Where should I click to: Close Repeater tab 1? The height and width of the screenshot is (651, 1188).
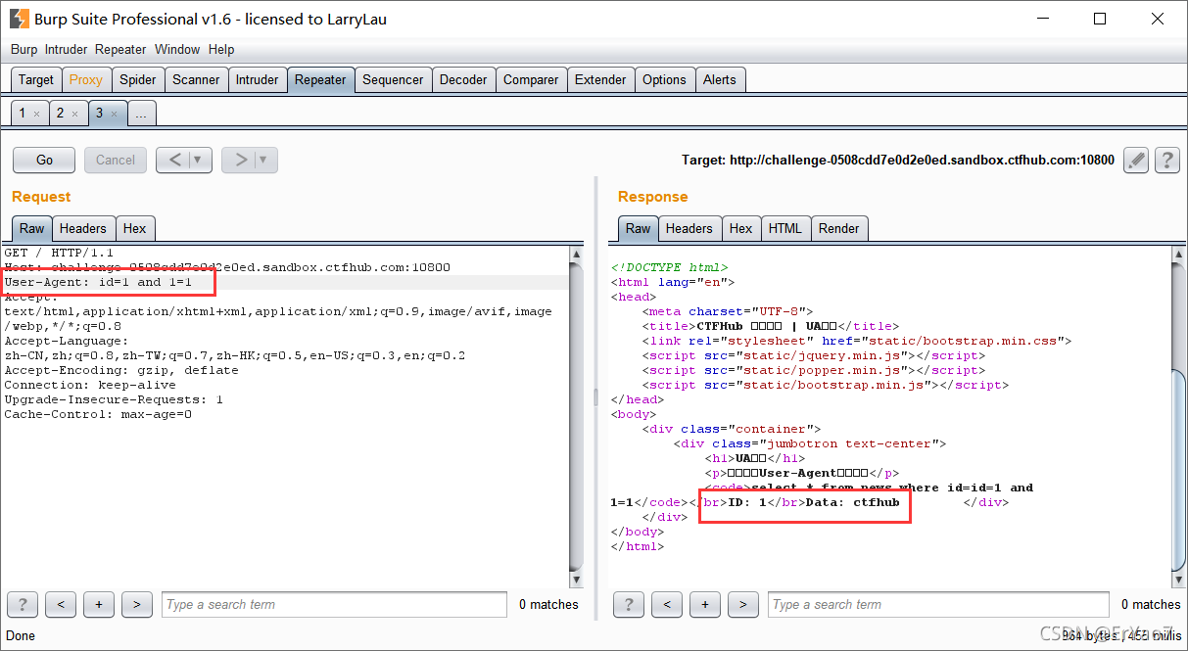coord(36,115)
